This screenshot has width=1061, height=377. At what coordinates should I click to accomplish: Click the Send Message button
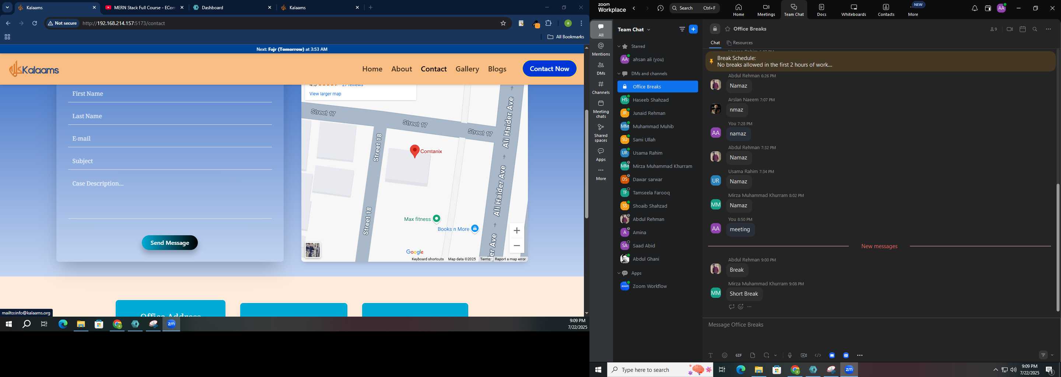pyautogui.click(x=170, y=243)
